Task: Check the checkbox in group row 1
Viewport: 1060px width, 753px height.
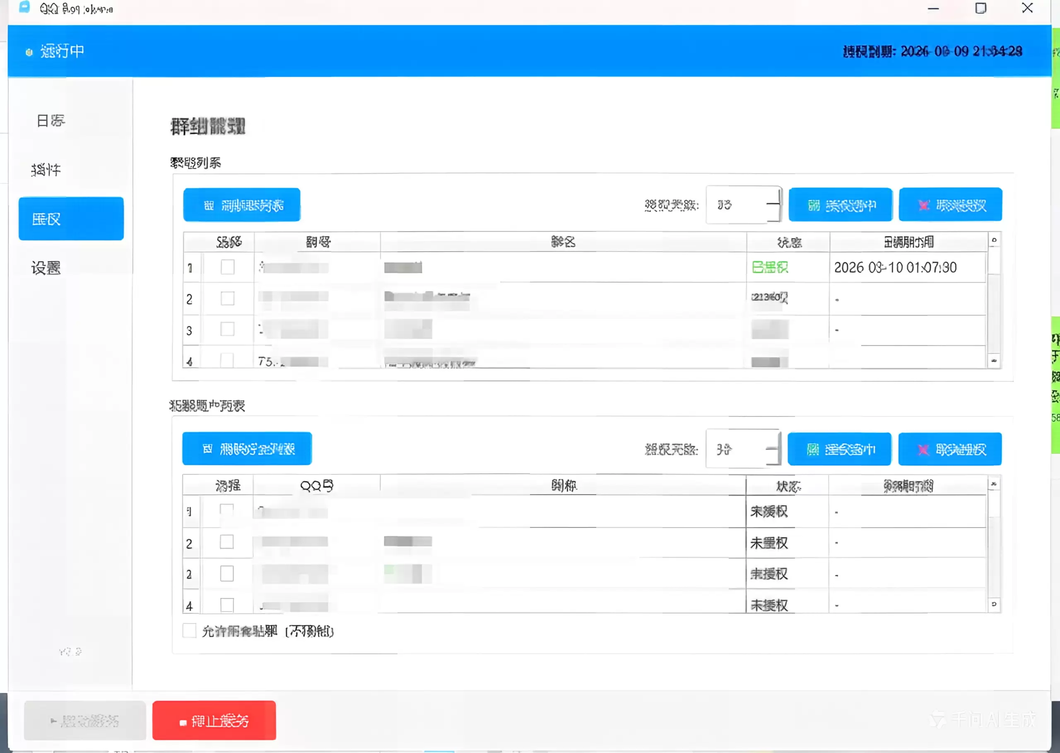Action: 227,267
